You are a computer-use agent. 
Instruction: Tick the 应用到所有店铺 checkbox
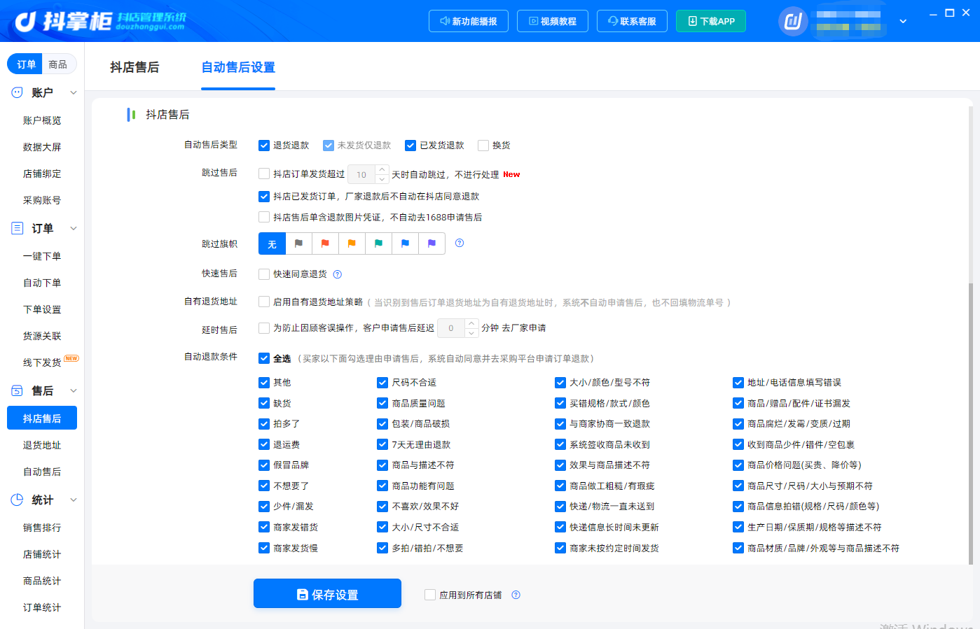[x=430, y=595]
